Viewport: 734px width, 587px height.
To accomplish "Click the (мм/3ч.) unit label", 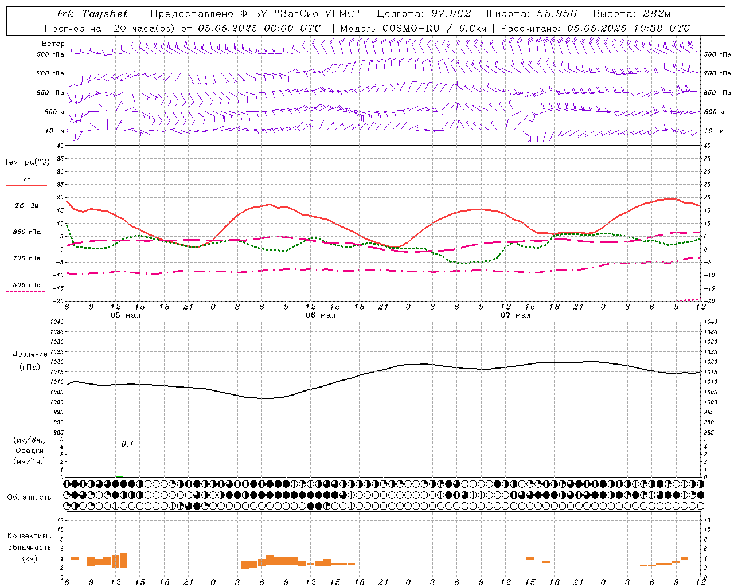I will (x=30, y=440).
